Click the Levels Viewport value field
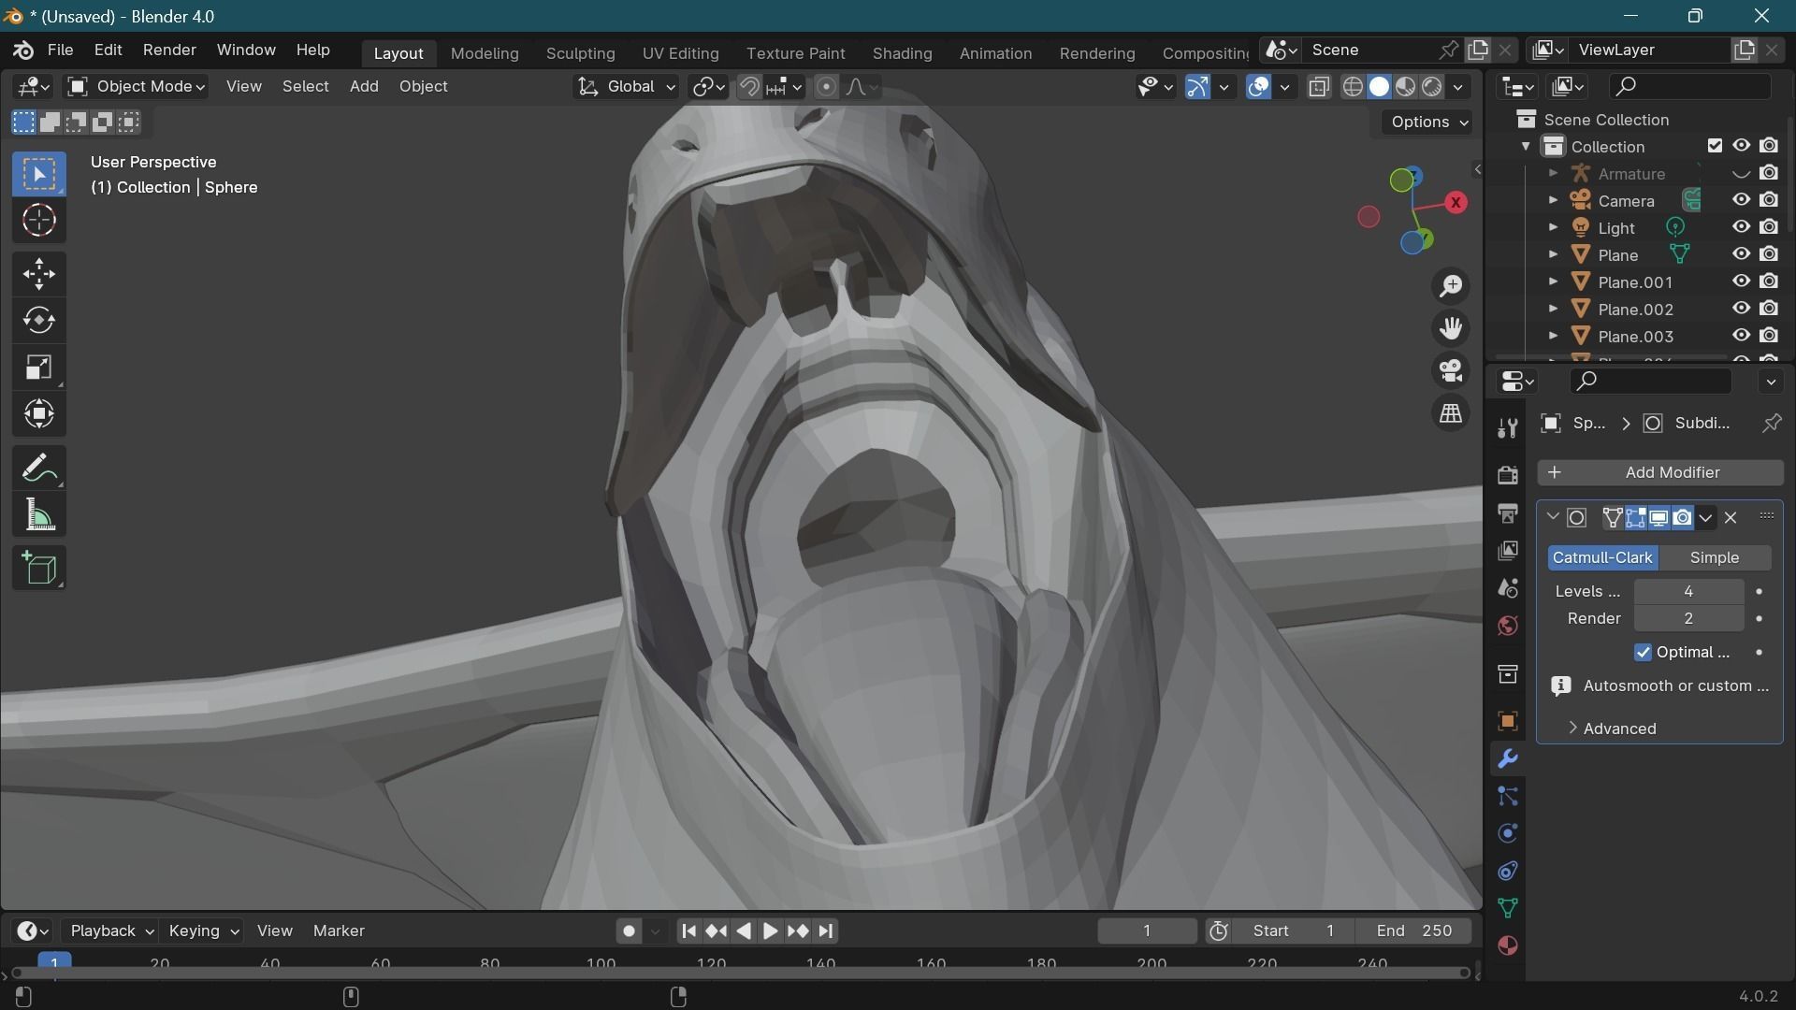 click(1687, 591)
